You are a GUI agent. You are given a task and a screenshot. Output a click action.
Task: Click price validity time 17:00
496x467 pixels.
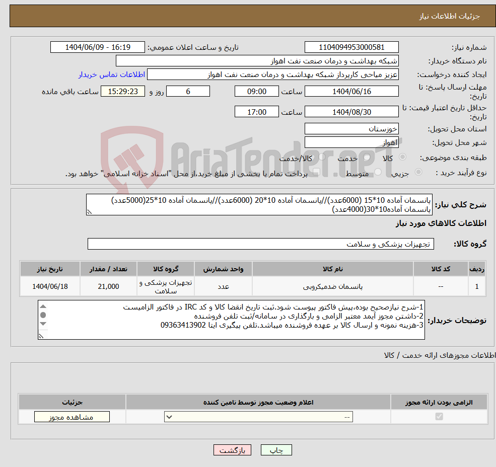[x=256, y=112]
